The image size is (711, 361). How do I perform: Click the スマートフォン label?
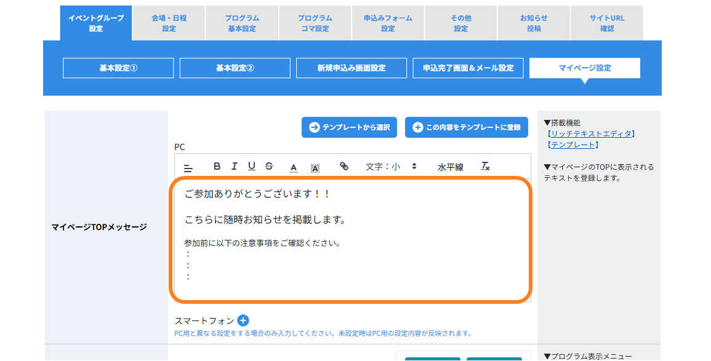point(204,321)
